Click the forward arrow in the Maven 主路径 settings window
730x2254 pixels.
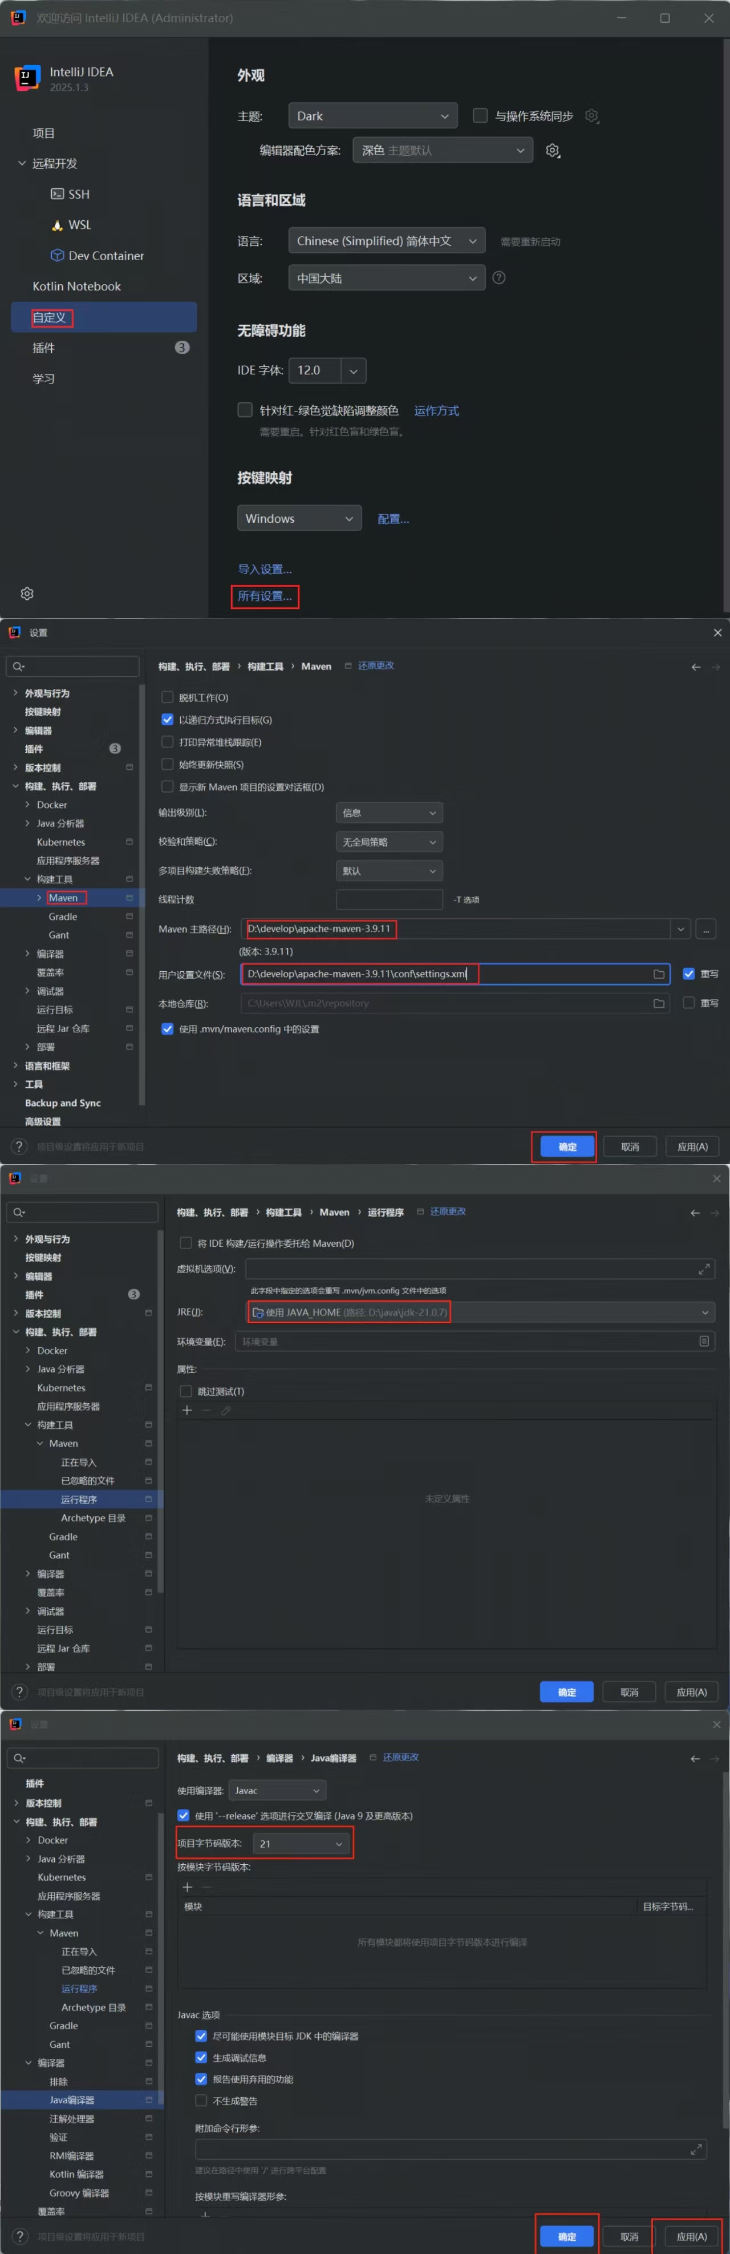click(715, 666)
